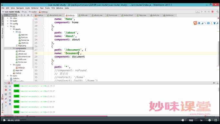
Task: Toggle fullscreen in the video player
Action: pos(215,120)
